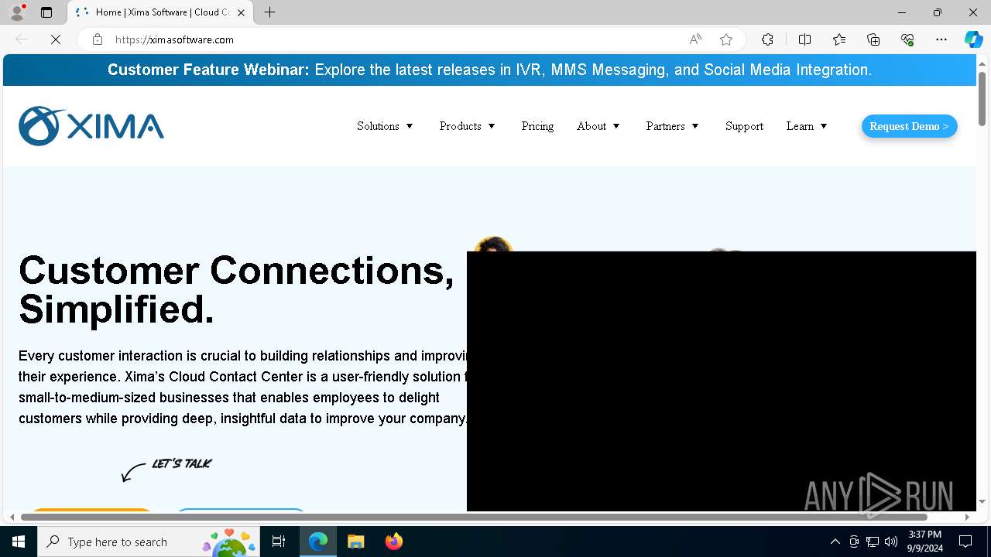
Task: Open the Collections icon
Action: pyautogui.click(x=873, y=39)
